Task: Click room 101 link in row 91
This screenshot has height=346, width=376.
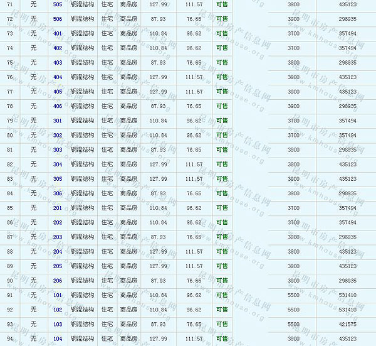Action: pos(58,295)
